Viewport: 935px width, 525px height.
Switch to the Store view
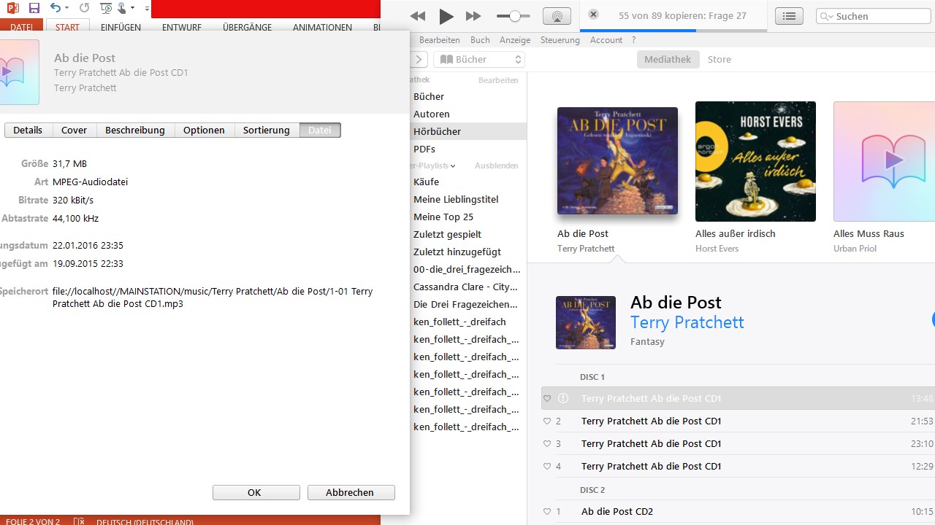(720, 59)
